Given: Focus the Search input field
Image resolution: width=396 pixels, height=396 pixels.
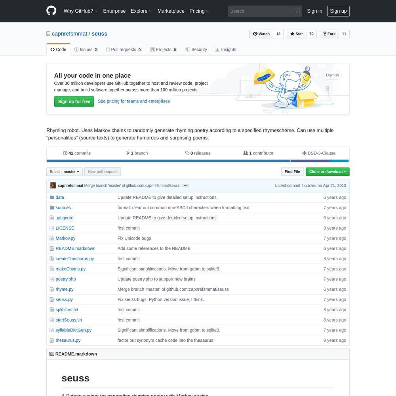Looking at the screenshot, I should pos(265,11).
